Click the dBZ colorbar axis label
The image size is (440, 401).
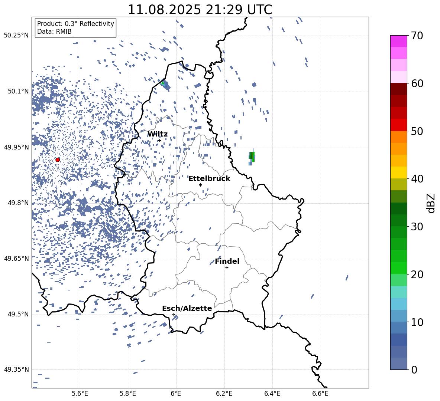point(431,203)
